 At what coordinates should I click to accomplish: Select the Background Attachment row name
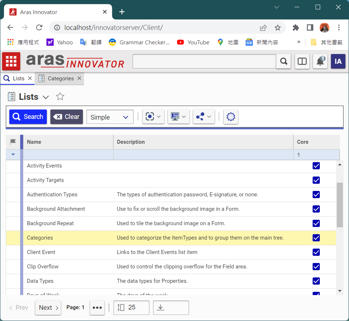[x=56, y=209]
